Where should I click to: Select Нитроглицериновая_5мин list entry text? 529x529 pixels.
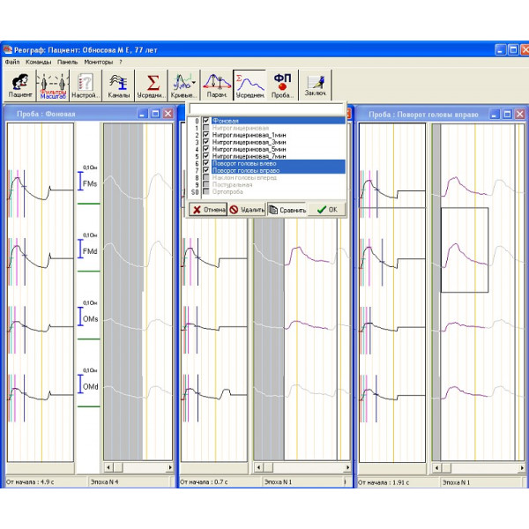(249, 149)
